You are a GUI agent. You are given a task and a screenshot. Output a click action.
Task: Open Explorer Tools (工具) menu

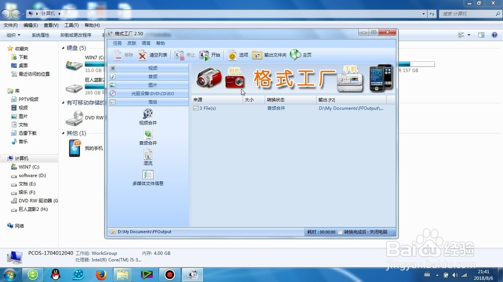pos(71,25)
